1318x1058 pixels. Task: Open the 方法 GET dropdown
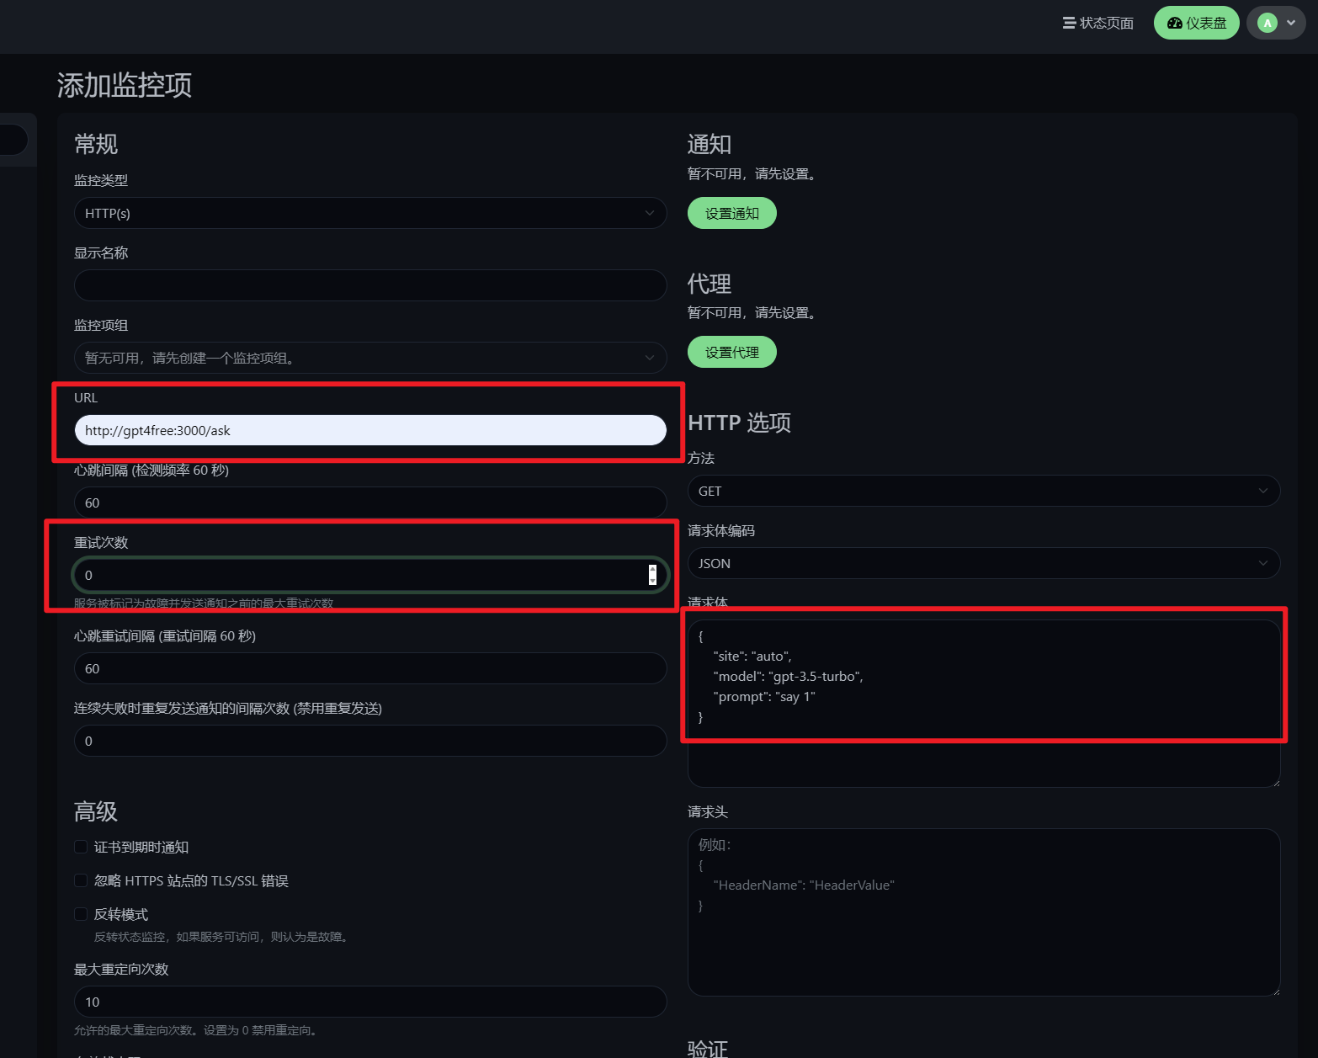tap(982, 491)
